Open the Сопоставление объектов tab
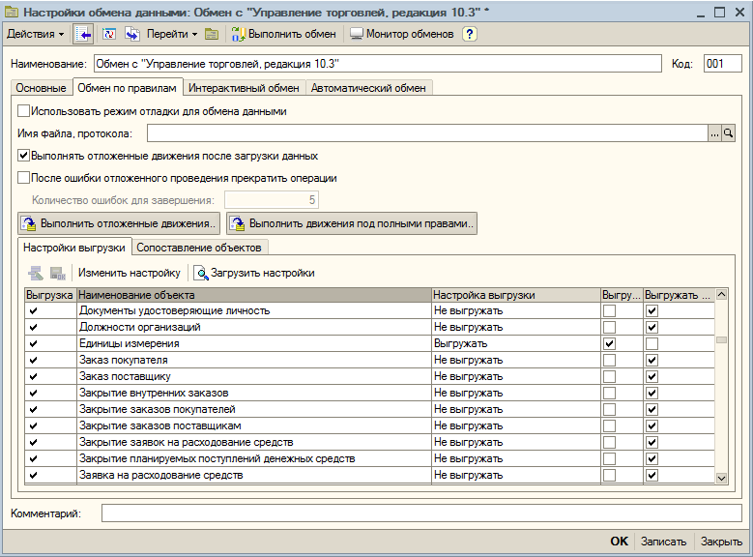Image resolution: width=753 pixels, height=557 pixels. point(198,248)
